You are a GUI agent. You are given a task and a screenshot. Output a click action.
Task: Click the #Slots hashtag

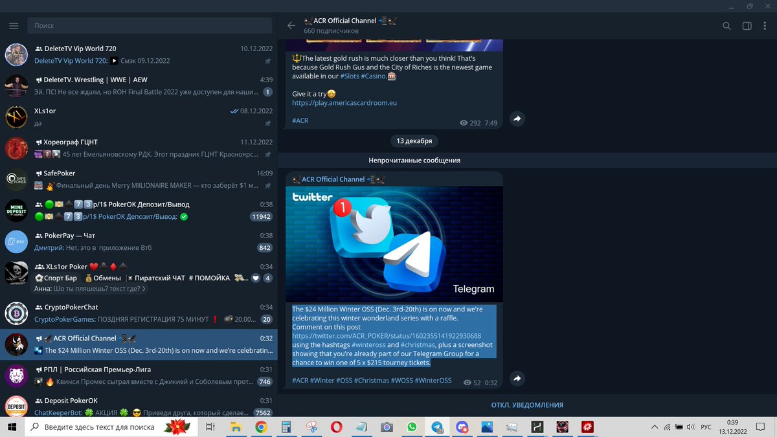pos(350,76)
